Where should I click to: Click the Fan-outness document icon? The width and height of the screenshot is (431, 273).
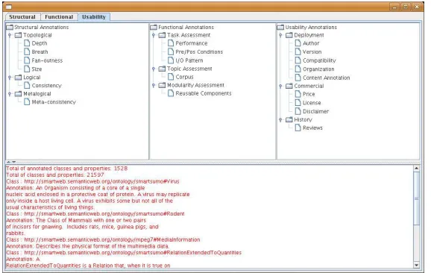click(x=27, y=60)
